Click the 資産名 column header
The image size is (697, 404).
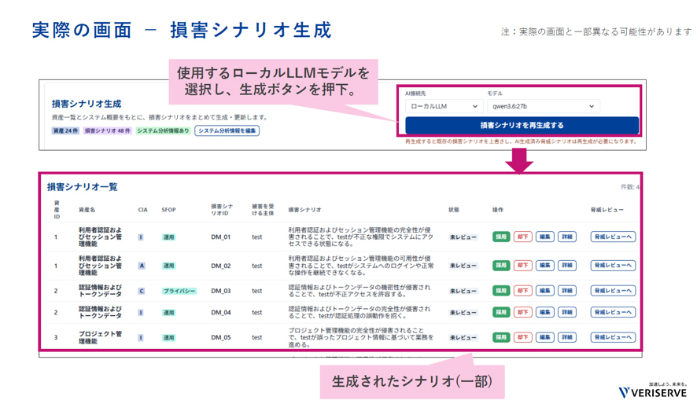(x=87, y=210)
